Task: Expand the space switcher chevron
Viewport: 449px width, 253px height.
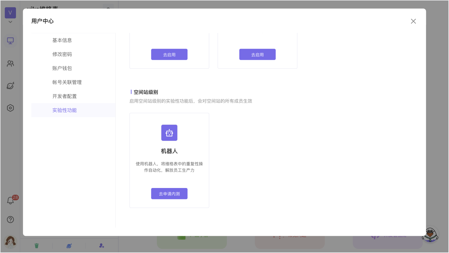Action: [10, 22]
